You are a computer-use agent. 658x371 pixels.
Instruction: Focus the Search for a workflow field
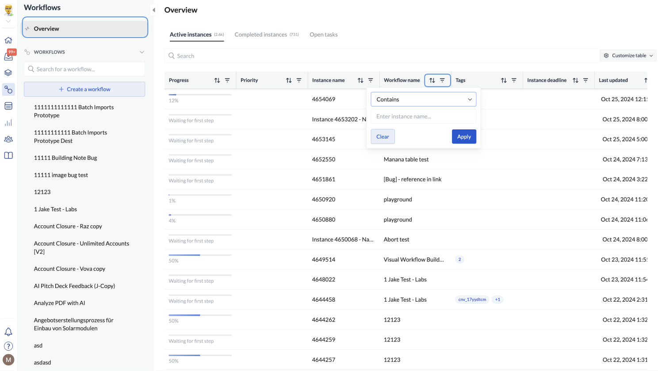(84, 69)
